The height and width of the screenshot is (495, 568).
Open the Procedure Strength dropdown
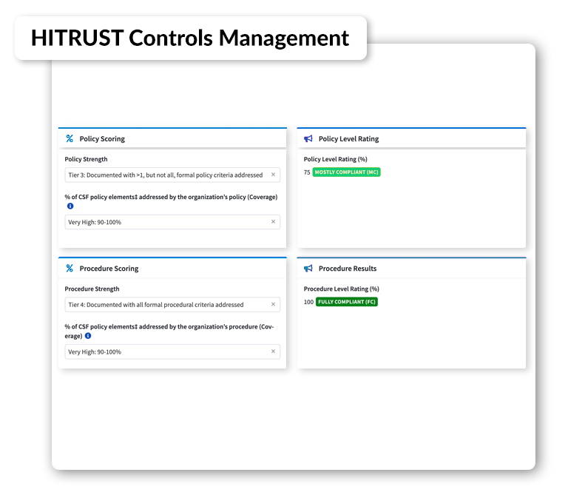172,304
